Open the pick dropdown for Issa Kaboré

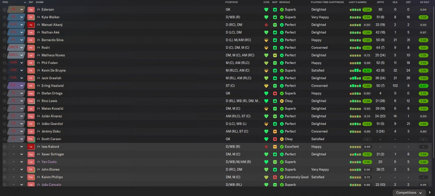(x=17, y=147)
